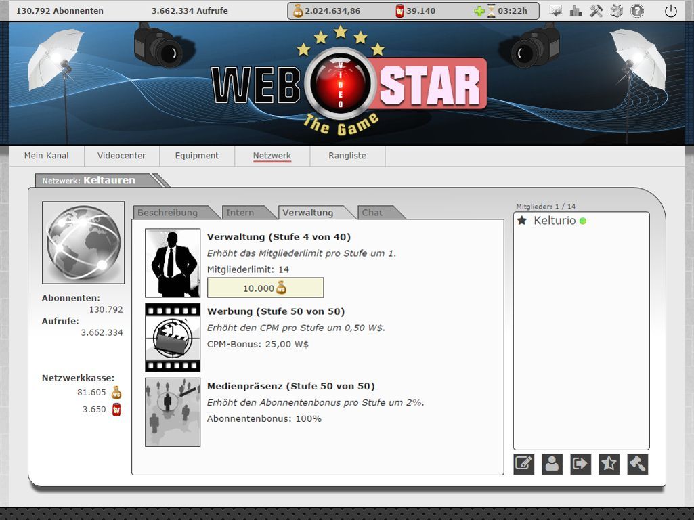Open the messages envelope icon
The image size is (694, 520).
tap(556, 11)
